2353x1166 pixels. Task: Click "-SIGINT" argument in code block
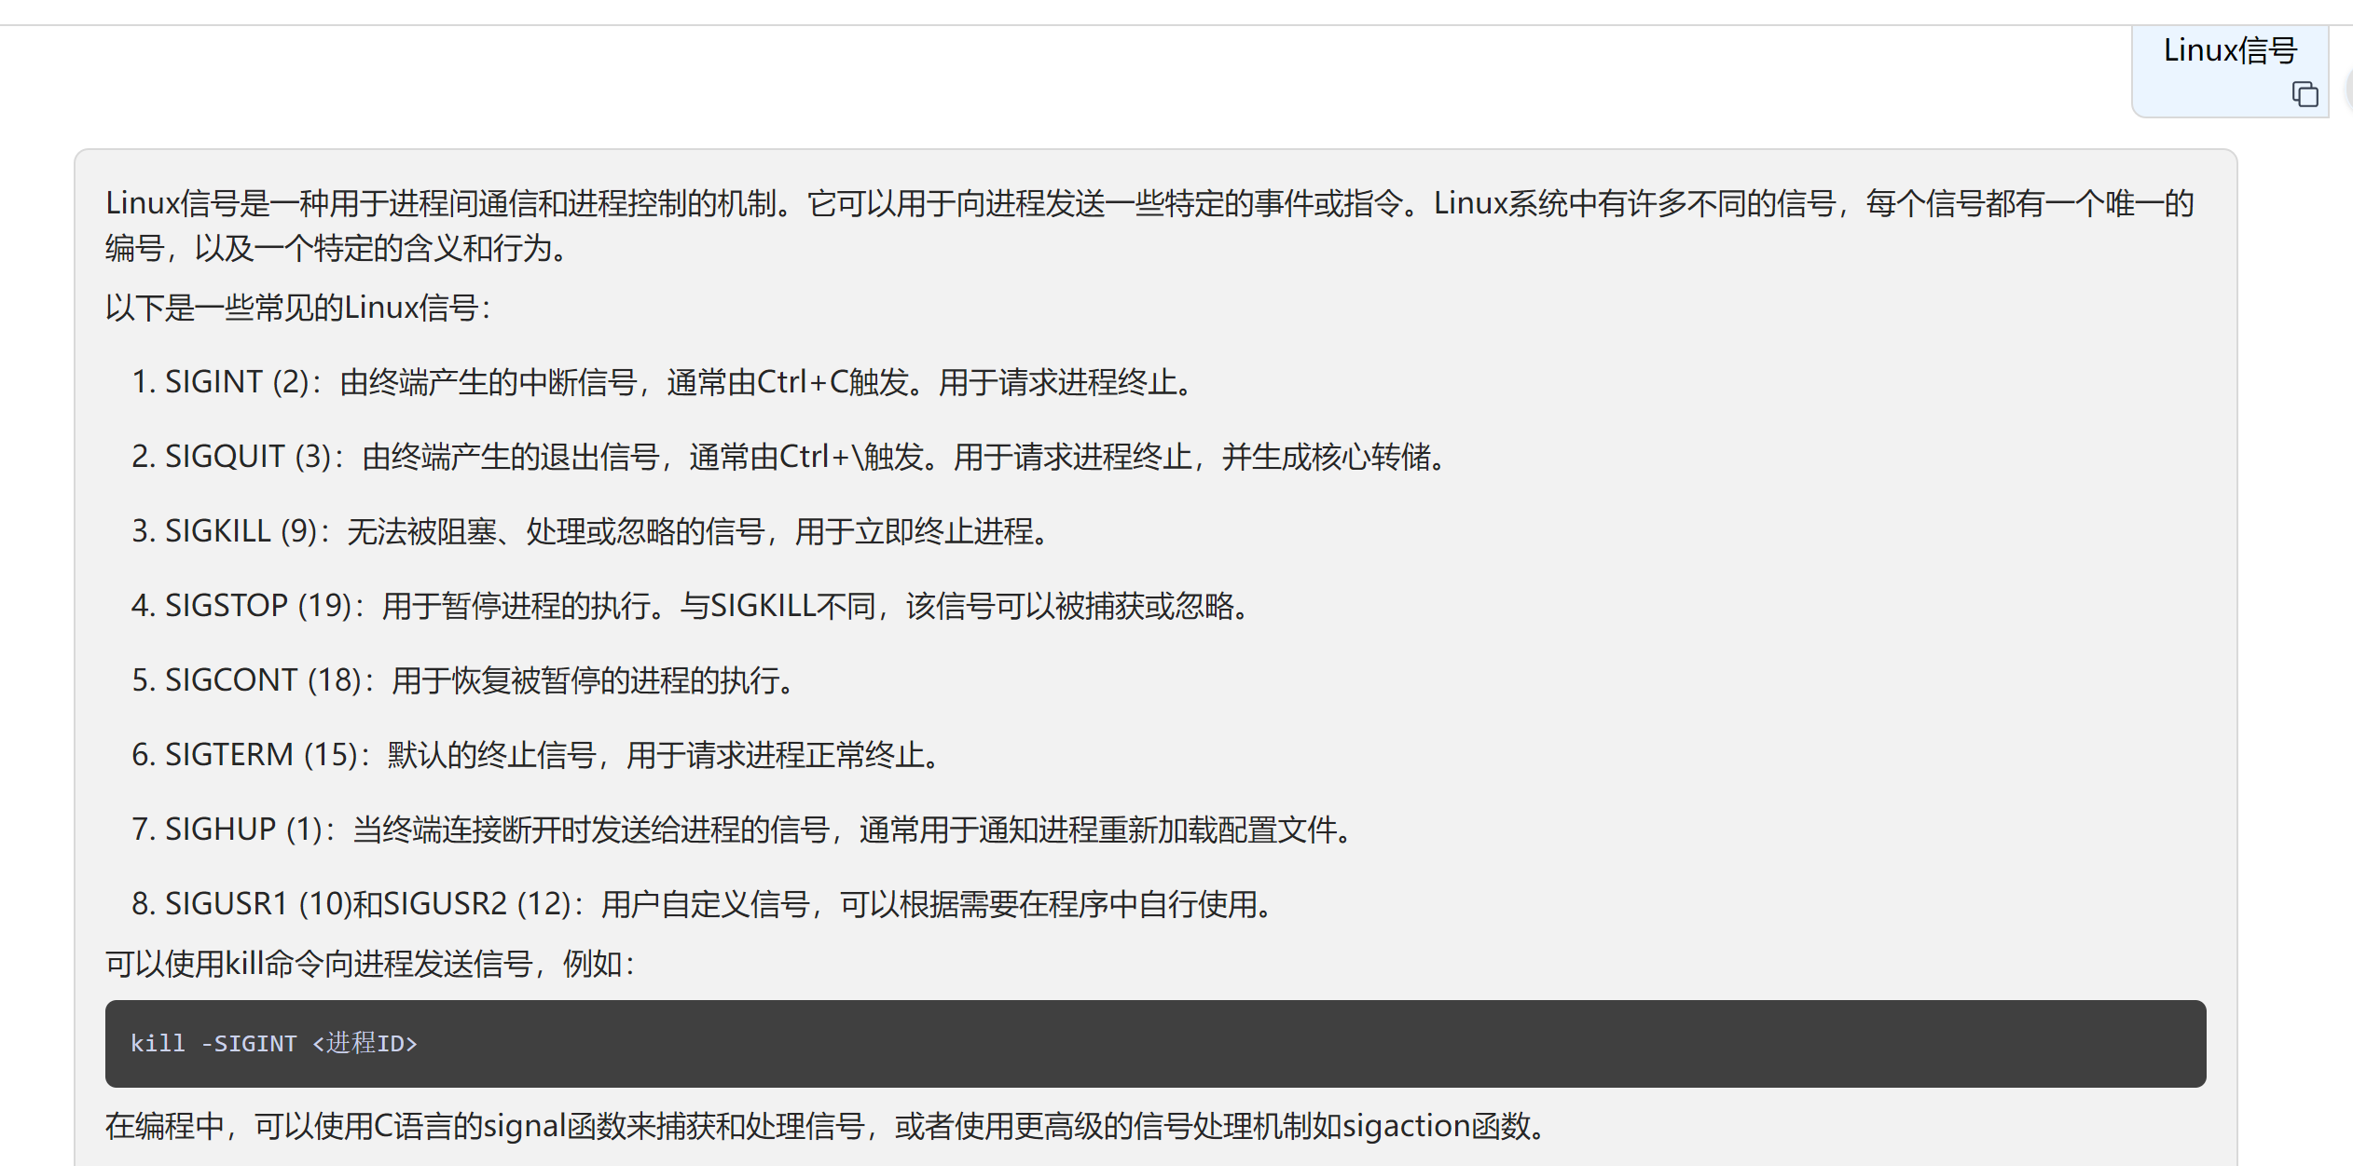[x=249, y=1043]
